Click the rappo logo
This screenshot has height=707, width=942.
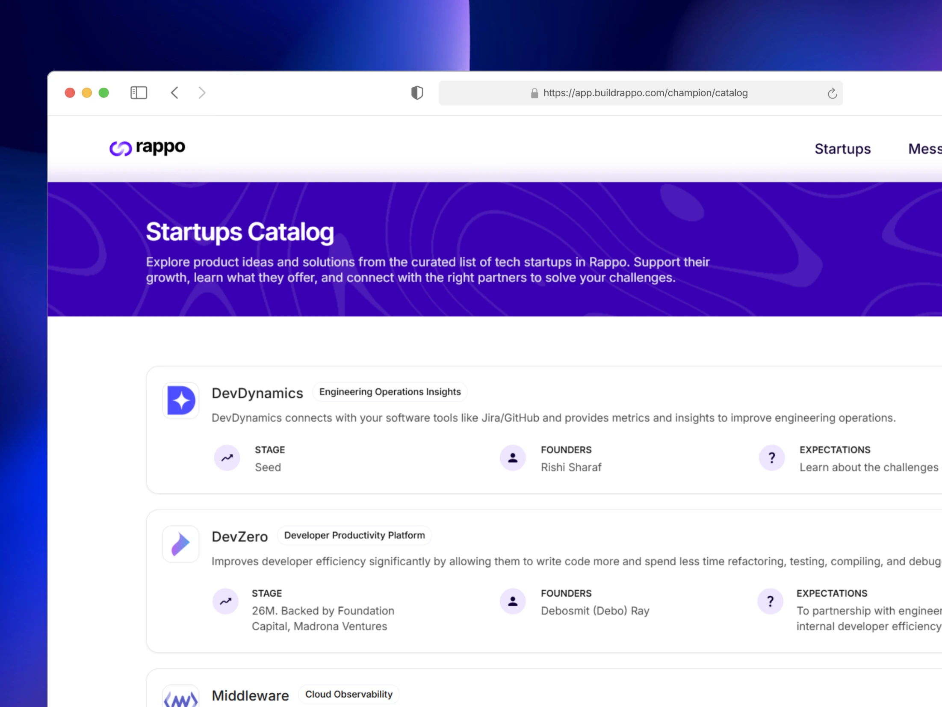click(147, 148)
